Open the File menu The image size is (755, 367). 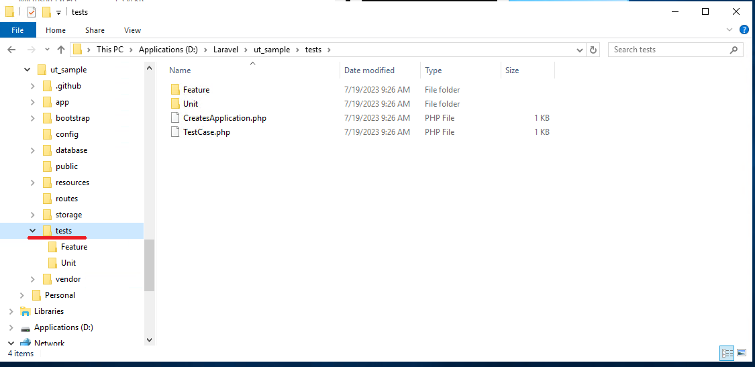pos(17,30)
